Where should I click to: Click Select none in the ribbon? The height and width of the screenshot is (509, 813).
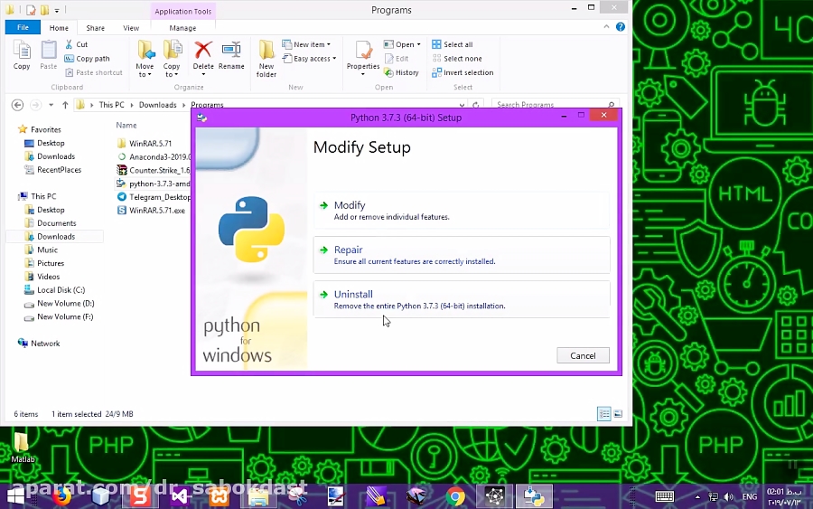click(x=457, y=59)
